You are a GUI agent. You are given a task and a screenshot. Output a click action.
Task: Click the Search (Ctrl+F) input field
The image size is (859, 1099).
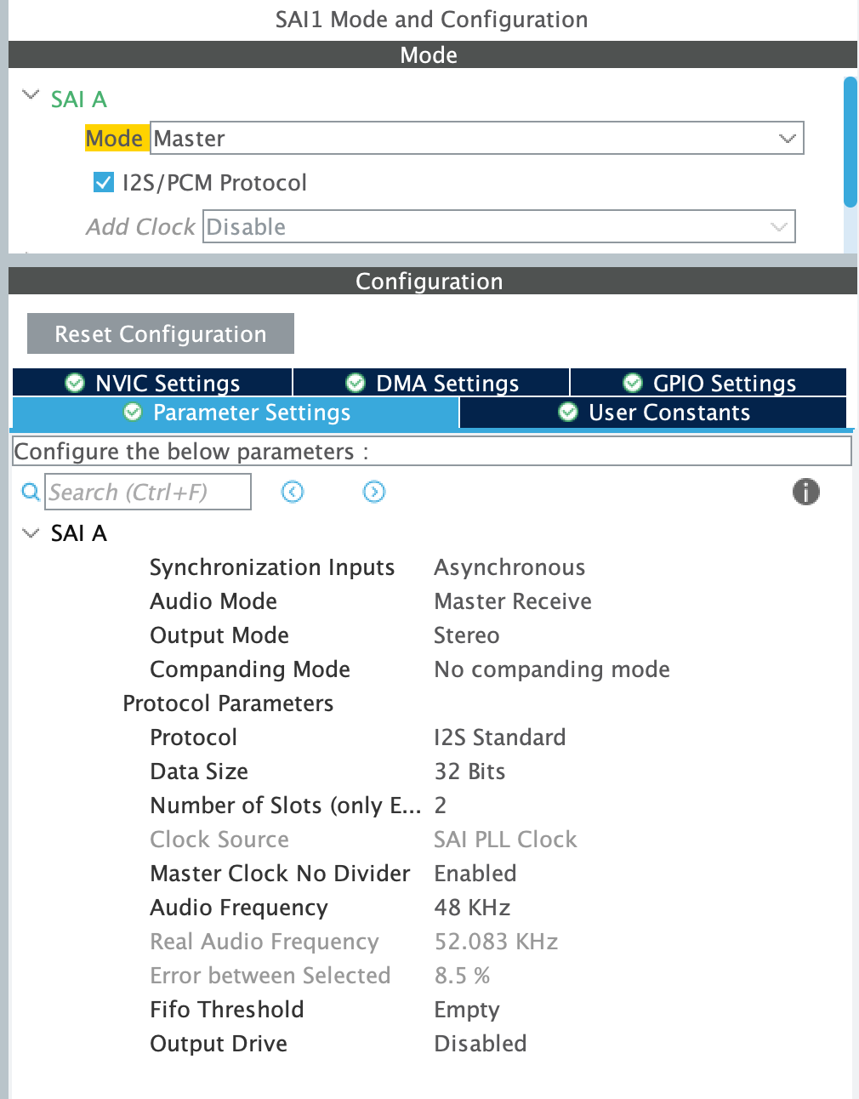point(147,492)
